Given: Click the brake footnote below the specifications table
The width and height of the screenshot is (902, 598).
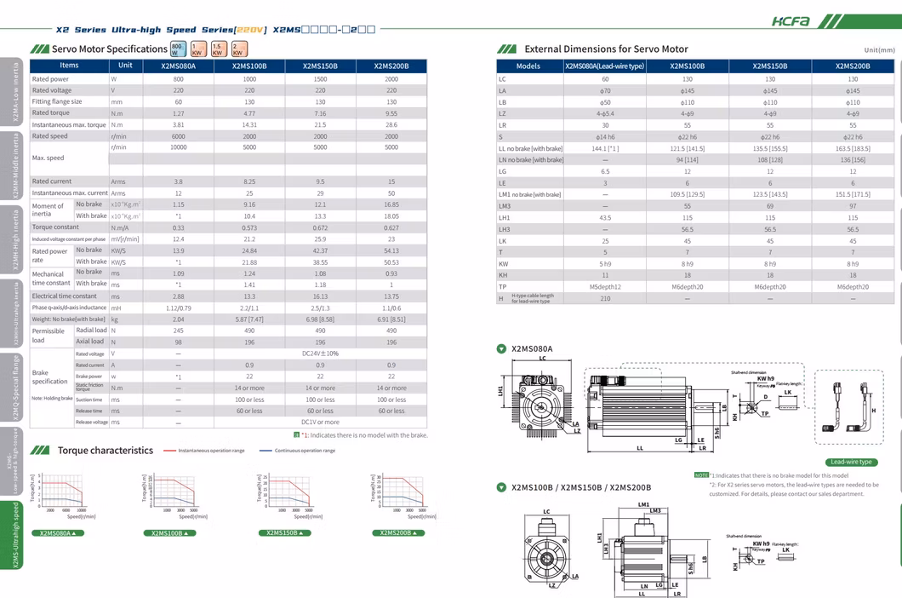Looking at the screenshot, I should (361, 435).
